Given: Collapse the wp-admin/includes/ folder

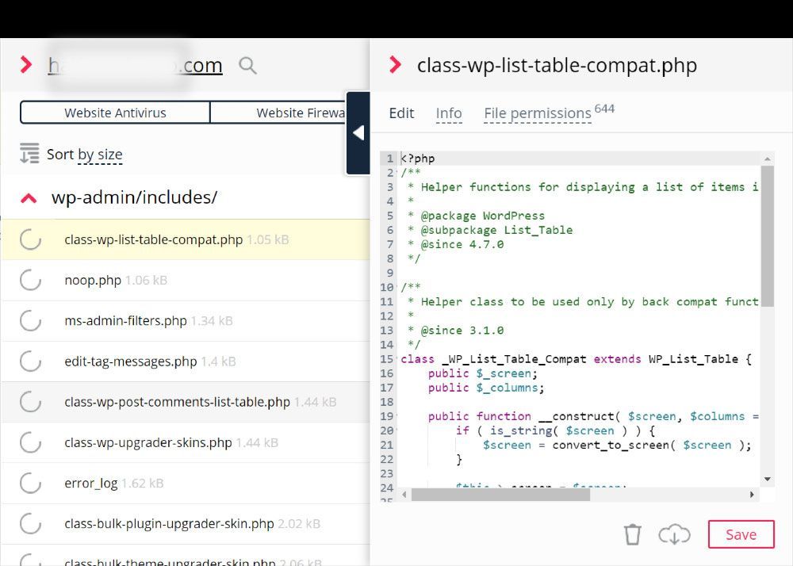Looking at the screenshot, I should coord(29,198).
